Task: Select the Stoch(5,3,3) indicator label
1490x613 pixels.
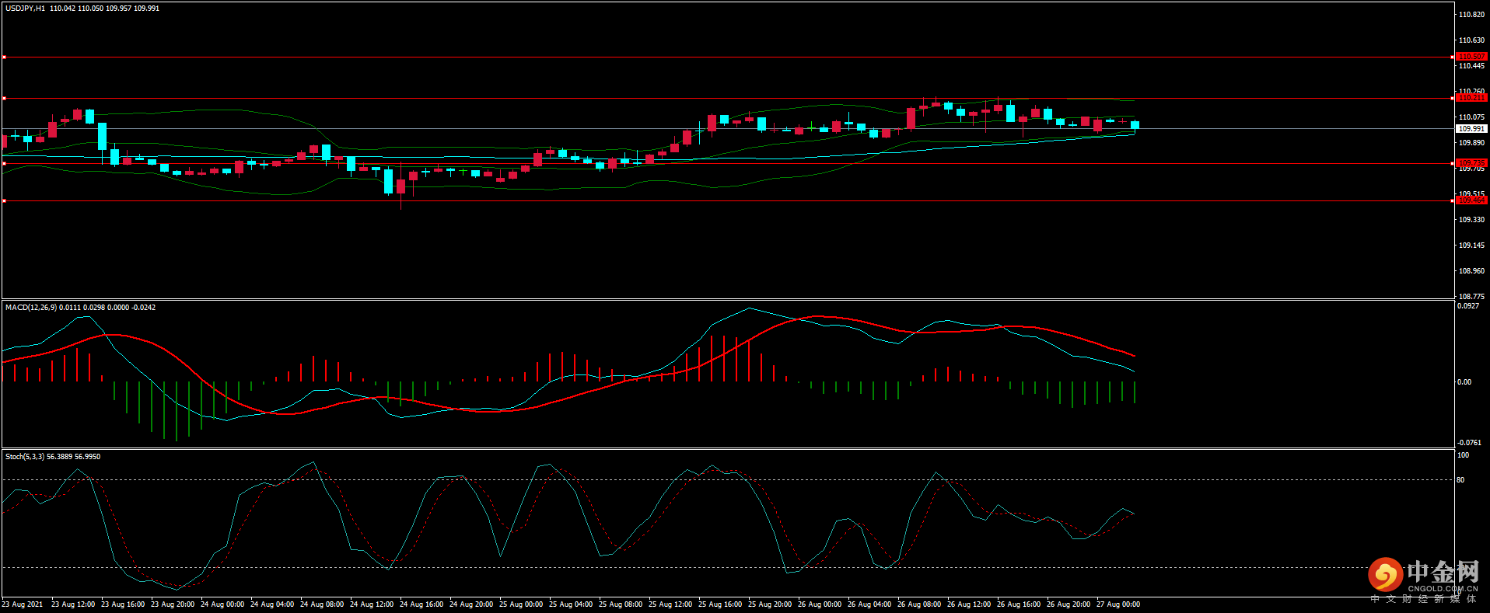Action: 25,457
